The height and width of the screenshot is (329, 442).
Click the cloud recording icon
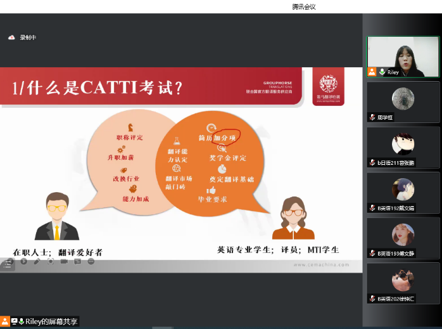[x=11, y=37]
